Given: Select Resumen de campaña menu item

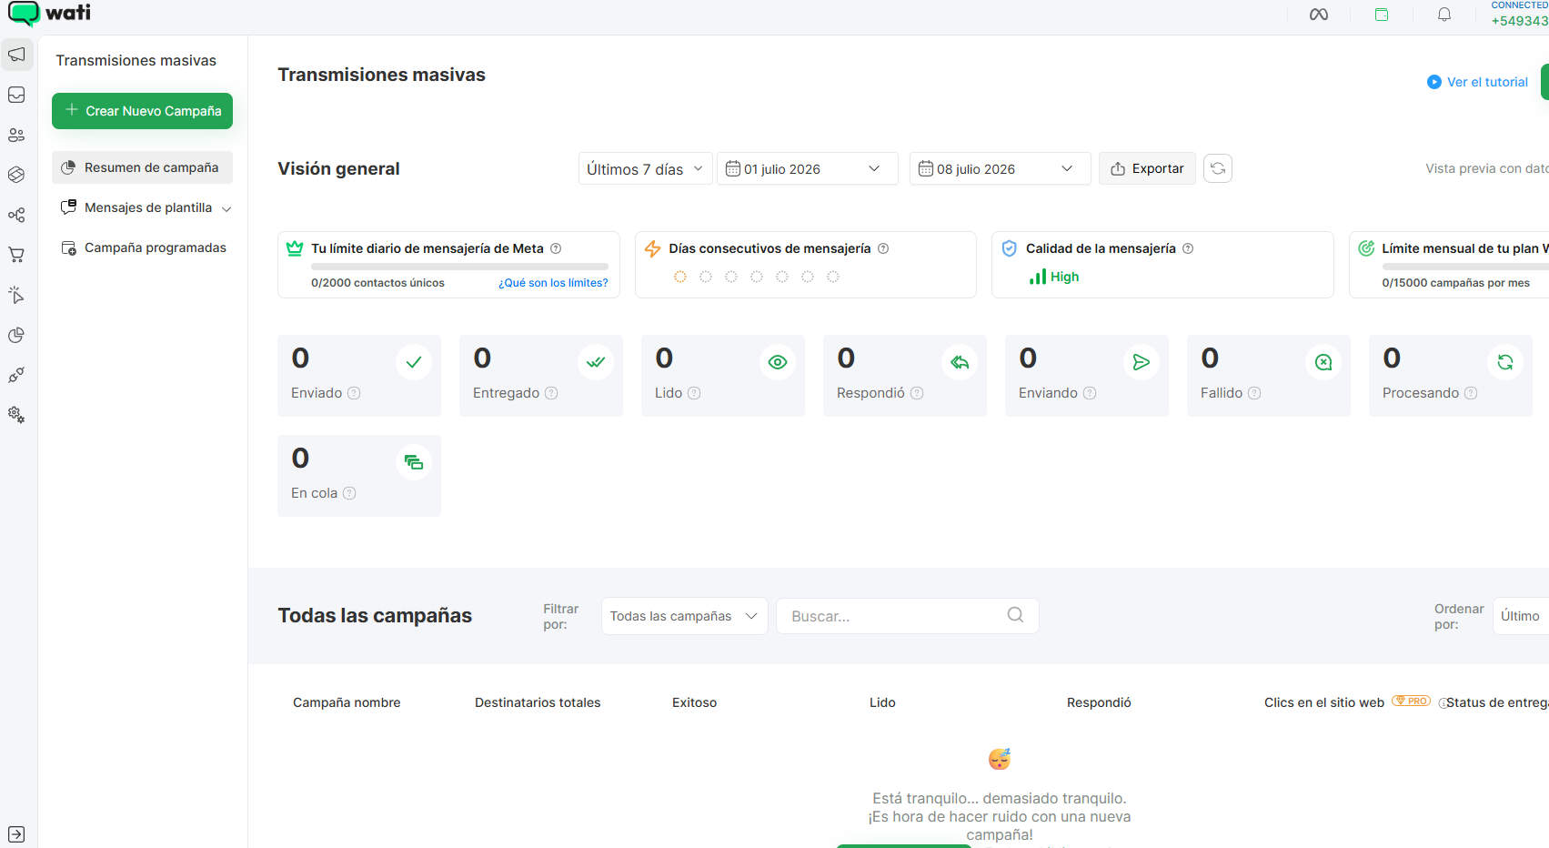Looking at the screenshot, I should tap(142, 167).
